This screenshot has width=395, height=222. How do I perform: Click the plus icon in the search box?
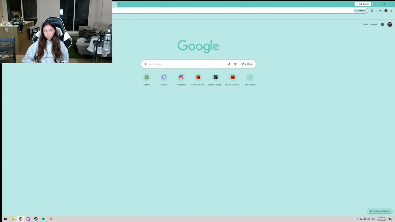tap(145, 64)
